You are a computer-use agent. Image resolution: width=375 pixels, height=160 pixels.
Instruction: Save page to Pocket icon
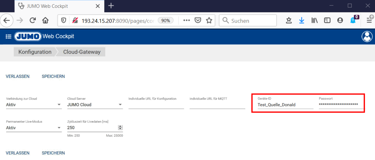(x=198, y=20)
